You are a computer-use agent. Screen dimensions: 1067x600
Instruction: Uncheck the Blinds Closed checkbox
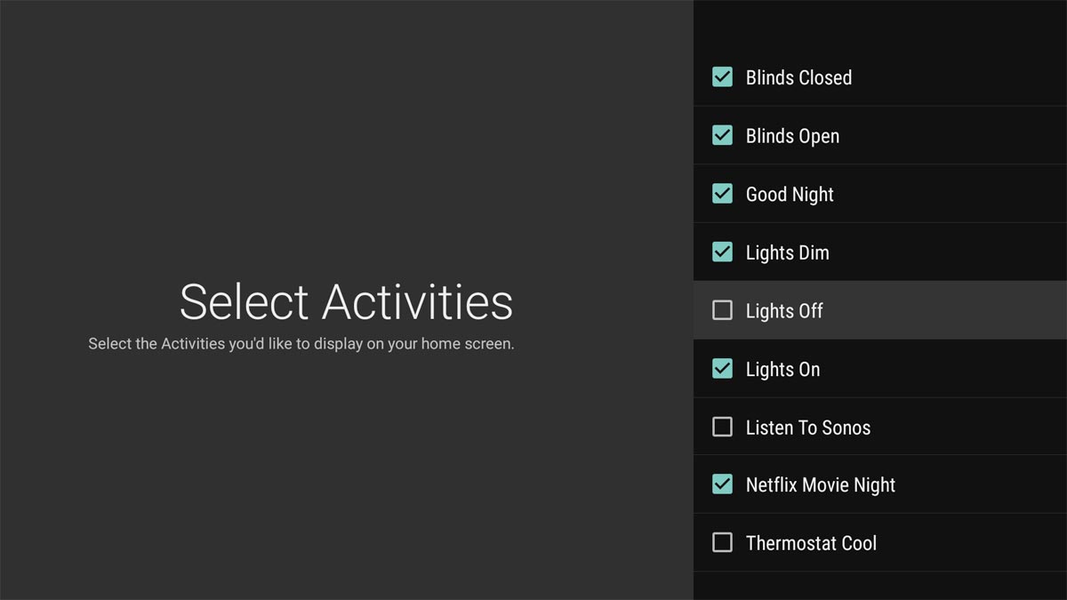(x=722, y=77)
